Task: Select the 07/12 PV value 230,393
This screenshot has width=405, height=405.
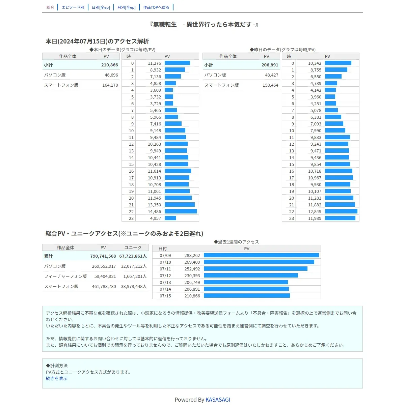Action: point(192,276)
